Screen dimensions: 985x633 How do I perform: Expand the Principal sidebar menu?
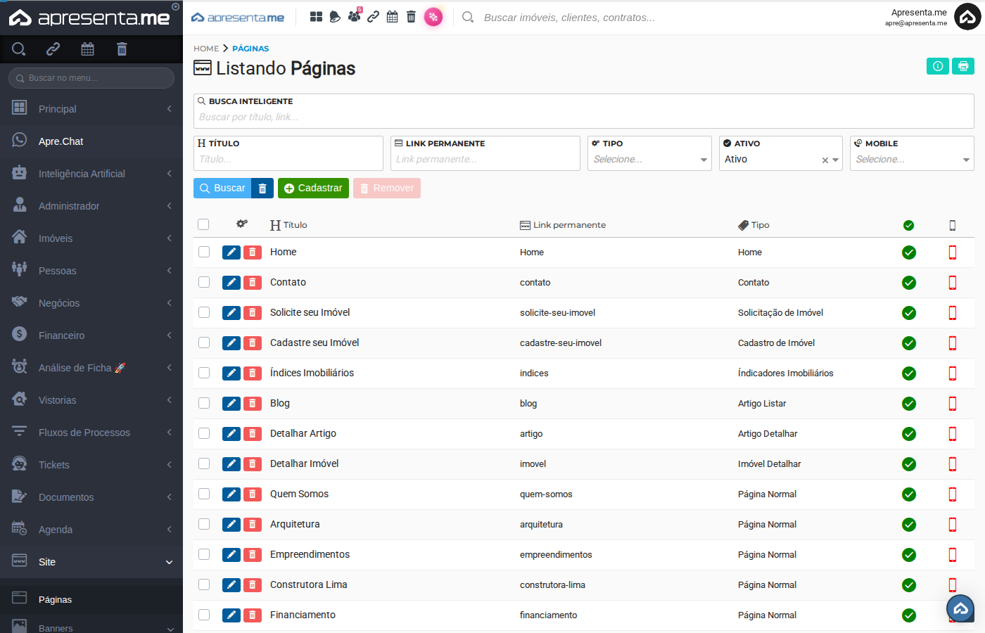(x=91, y=109)
